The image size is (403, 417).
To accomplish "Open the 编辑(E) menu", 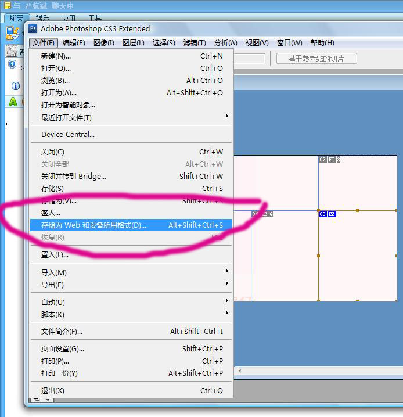I will pyautogui.click(x=74, y=43).
